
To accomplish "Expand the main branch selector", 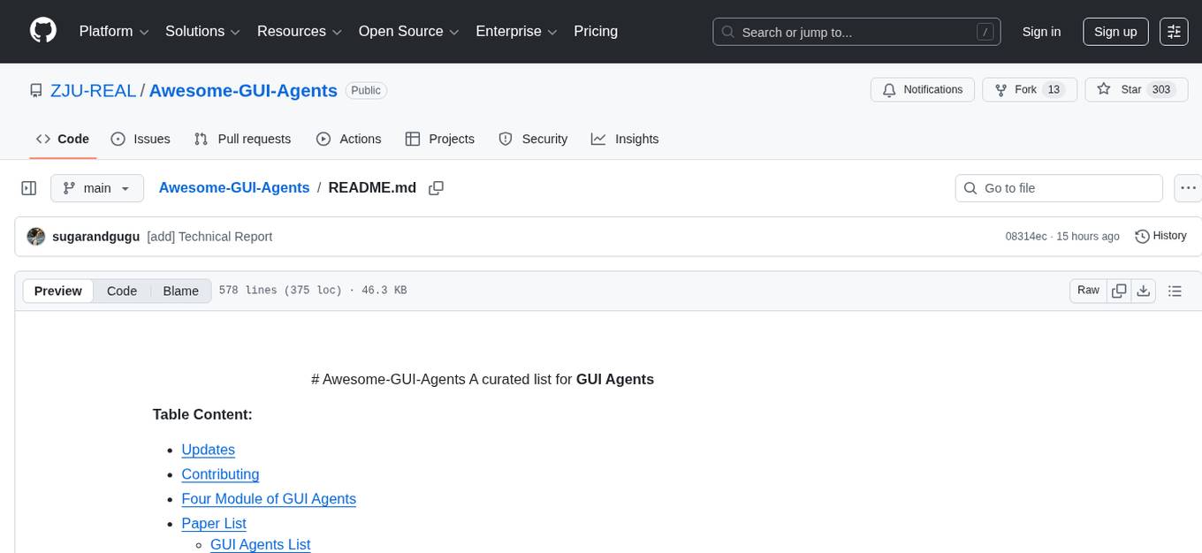I will [96, 188].
